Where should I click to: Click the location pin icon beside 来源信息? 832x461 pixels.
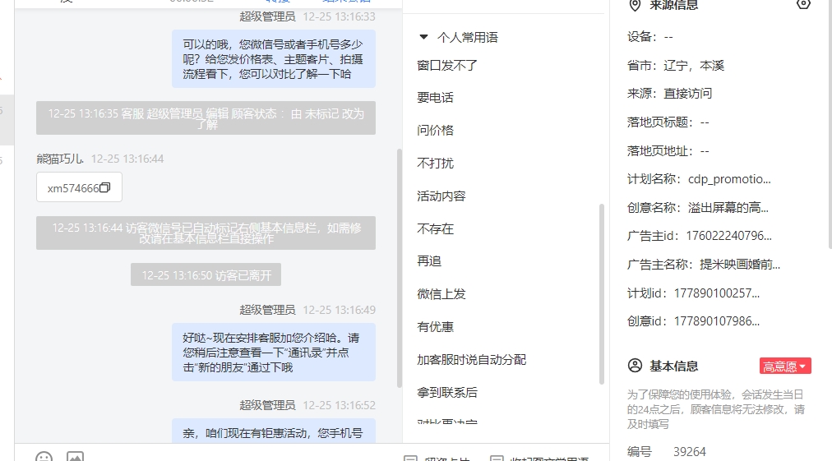[635, 5]
